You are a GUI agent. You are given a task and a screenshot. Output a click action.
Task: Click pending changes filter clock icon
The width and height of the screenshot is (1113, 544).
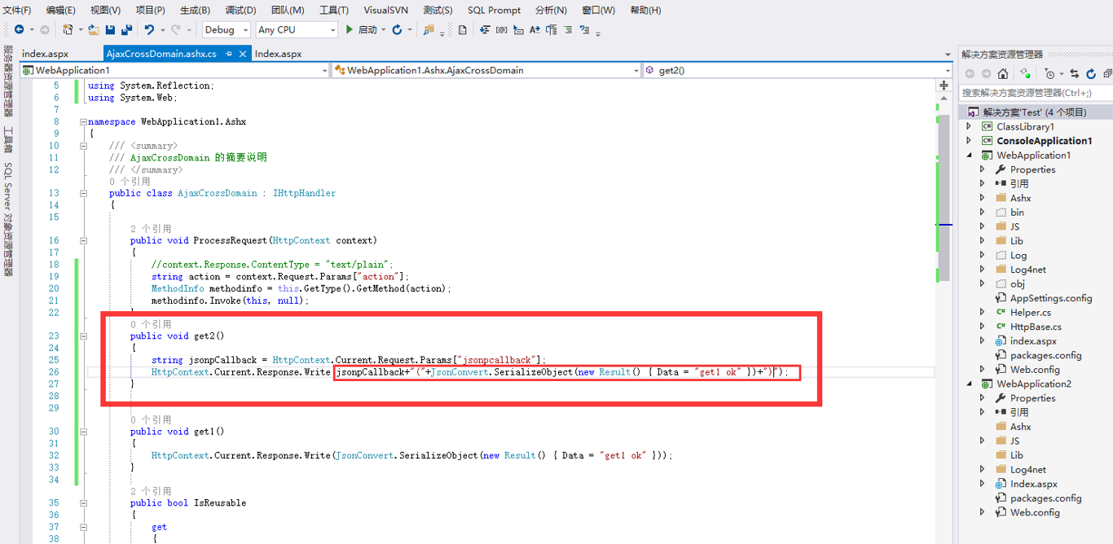point(1049,73)
